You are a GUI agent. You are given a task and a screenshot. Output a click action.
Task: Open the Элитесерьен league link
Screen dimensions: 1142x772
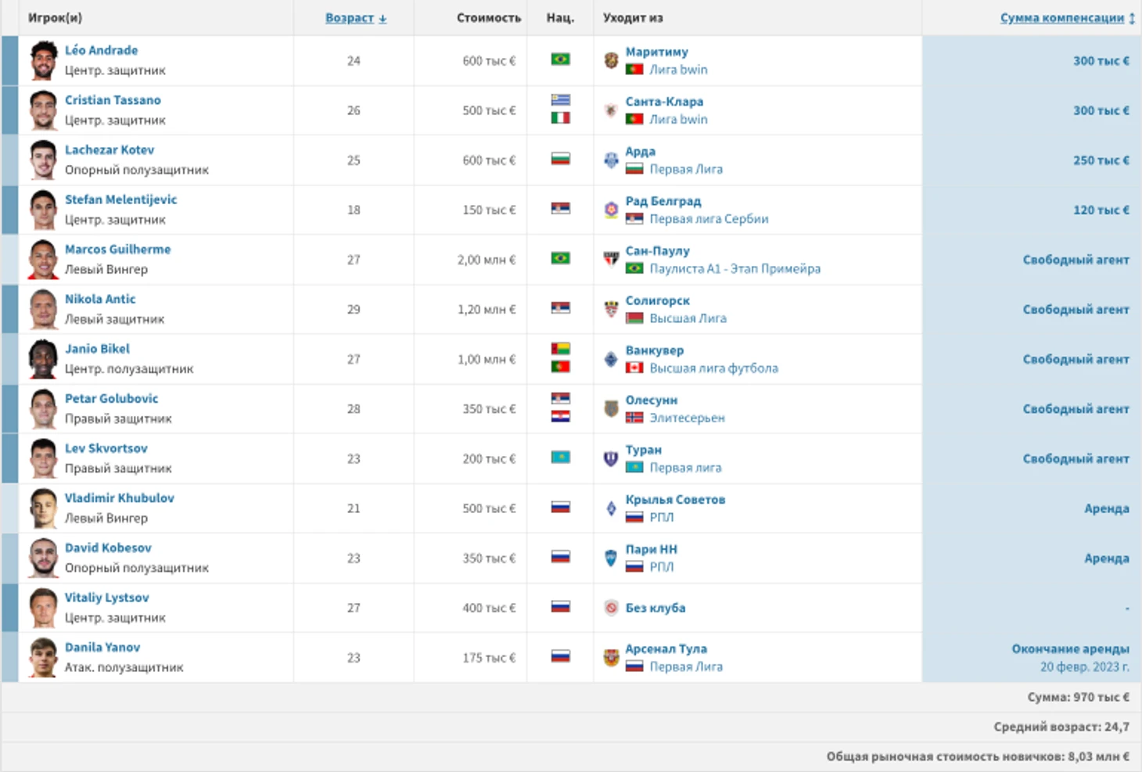[x=688, y=418]
